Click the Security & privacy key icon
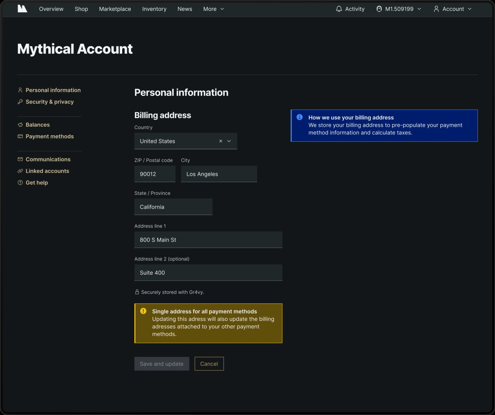 pyautogui.click(x=20, y=102)
